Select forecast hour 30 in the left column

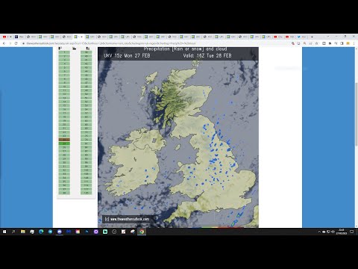64,162
